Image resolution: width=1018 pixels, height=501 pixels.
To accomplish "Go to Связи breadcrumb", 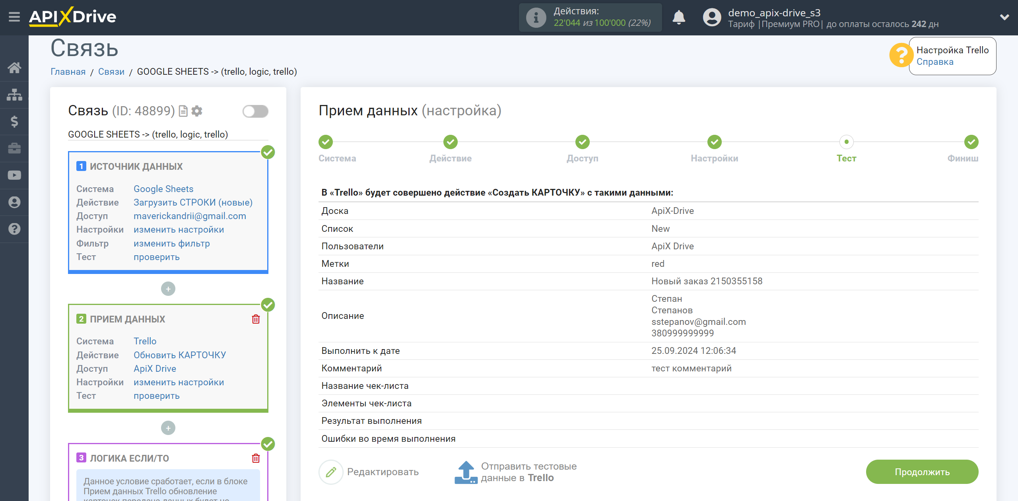I will tap(111, 72).
